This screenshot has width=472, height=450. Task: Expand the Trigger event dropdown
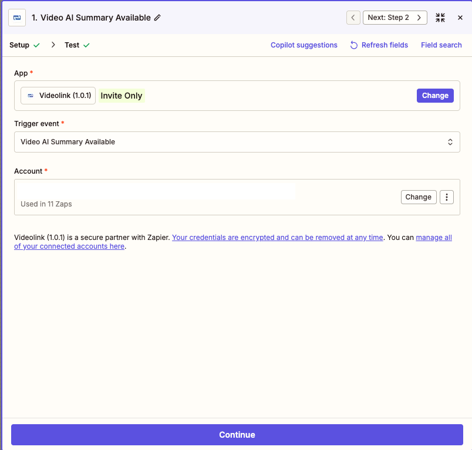(237, 142)
